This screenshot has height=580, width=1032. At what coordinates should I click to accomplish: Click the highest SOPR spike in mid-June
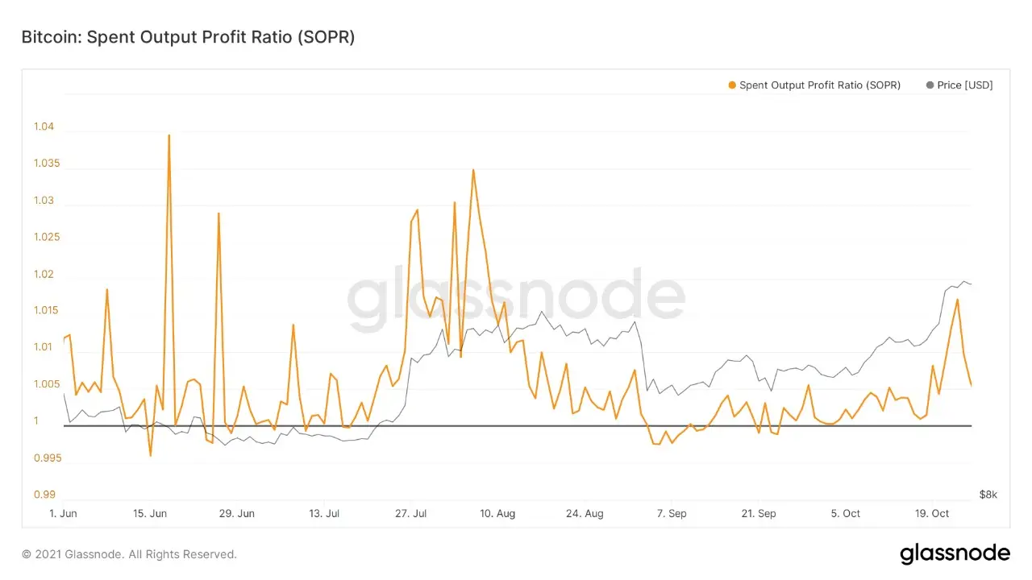169,135
